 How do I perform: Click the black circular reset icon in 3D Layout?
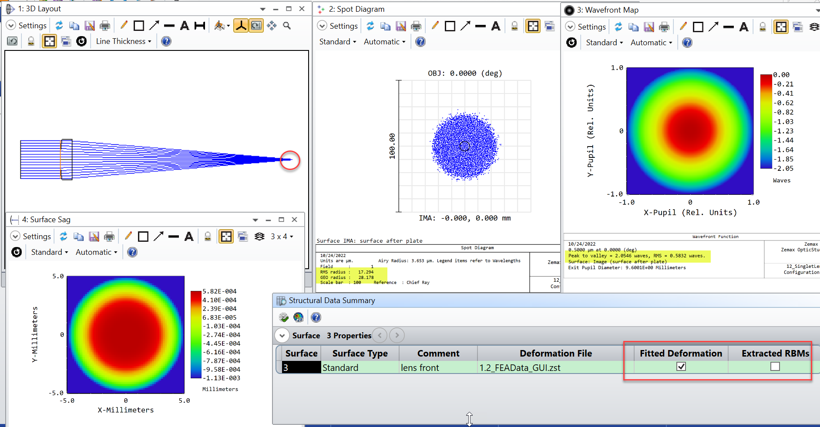[81, 41]
